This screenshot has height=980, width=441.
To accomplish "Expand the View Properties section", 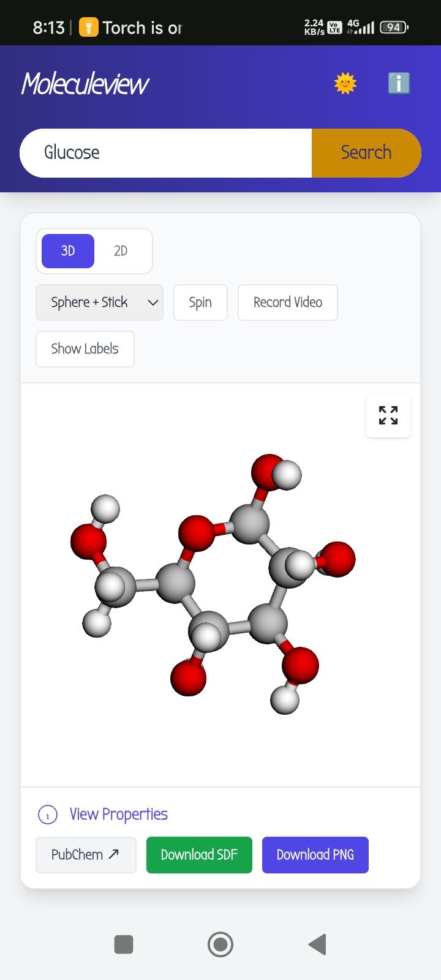I will pos(118,814).
